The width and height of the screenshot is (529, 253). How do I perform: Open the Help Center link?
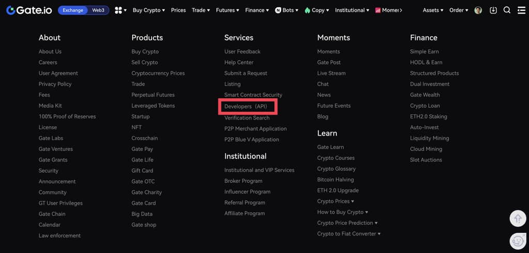pos(239,63)
